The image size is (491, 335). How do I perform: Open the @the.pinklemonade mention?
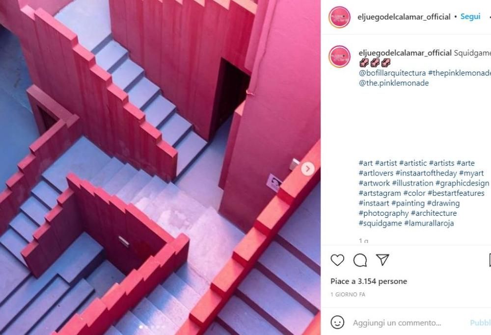coord(394,83)
